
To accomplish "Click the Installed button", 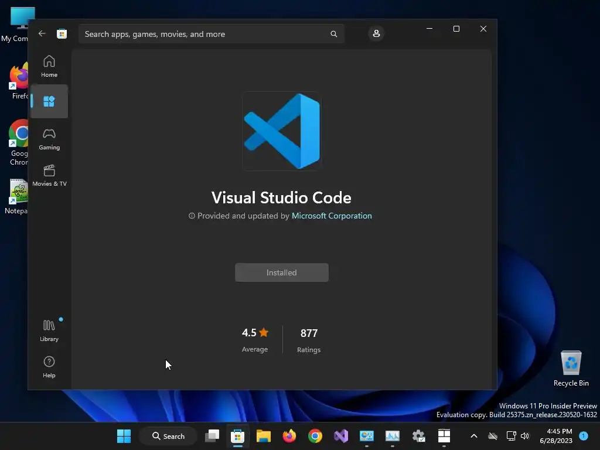I will tap(282, 272).
